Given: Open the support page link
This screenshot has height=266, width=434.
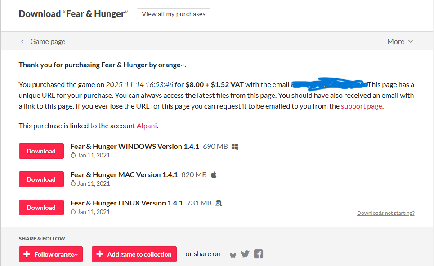Looking at the screenshot, I should (362, 106).
